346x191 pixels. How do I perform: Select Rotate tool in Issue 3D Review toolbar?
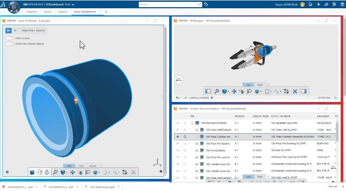80,172
